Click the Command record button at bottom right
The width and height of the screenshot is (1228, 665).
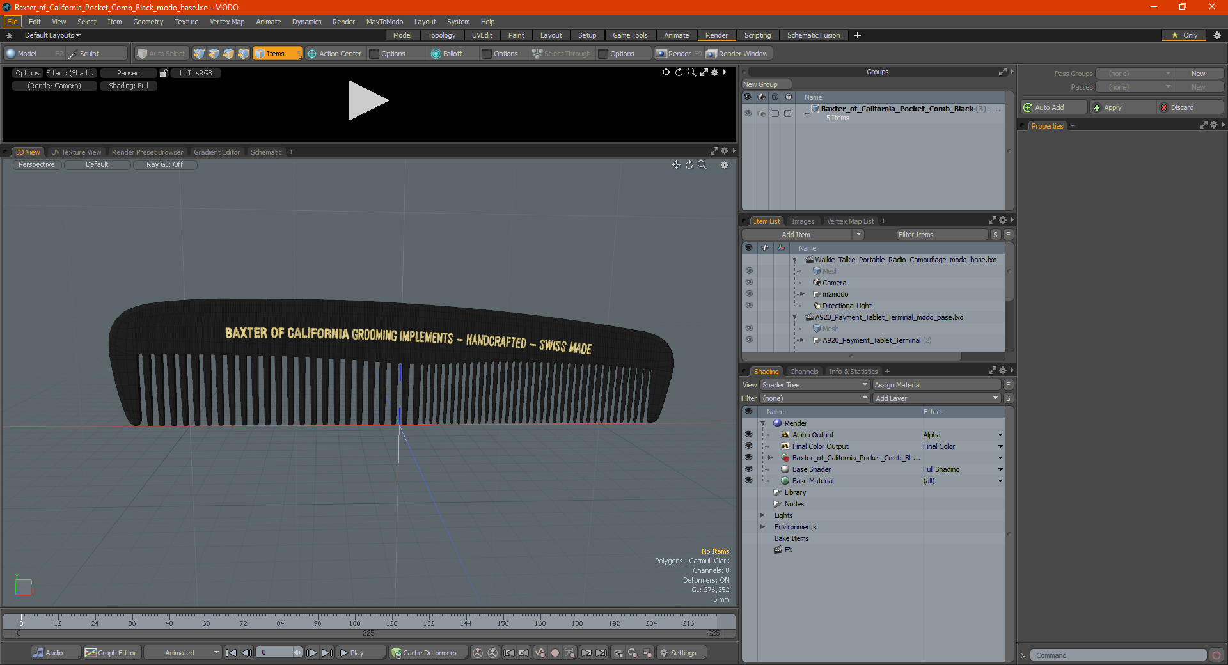[x=1216, y=655]
